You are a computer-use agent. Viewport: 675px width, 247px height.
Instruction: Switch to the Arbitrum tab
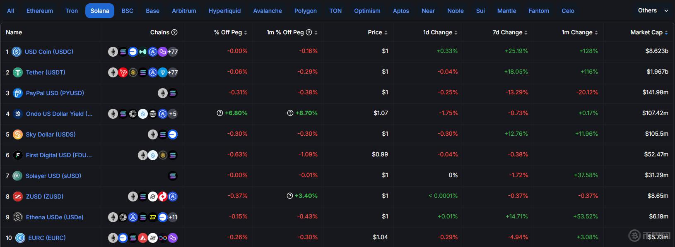tap(184, 11)
